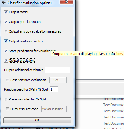The image size is (124, 129).
Task: Check the Output source code checkbox
Action: [7, 109]
